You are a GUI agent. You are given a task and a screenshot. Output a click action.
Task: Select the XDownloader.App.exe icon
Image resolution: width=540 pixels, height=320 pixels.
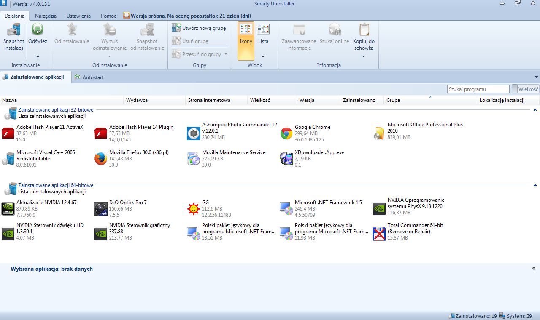click(286, 159)
